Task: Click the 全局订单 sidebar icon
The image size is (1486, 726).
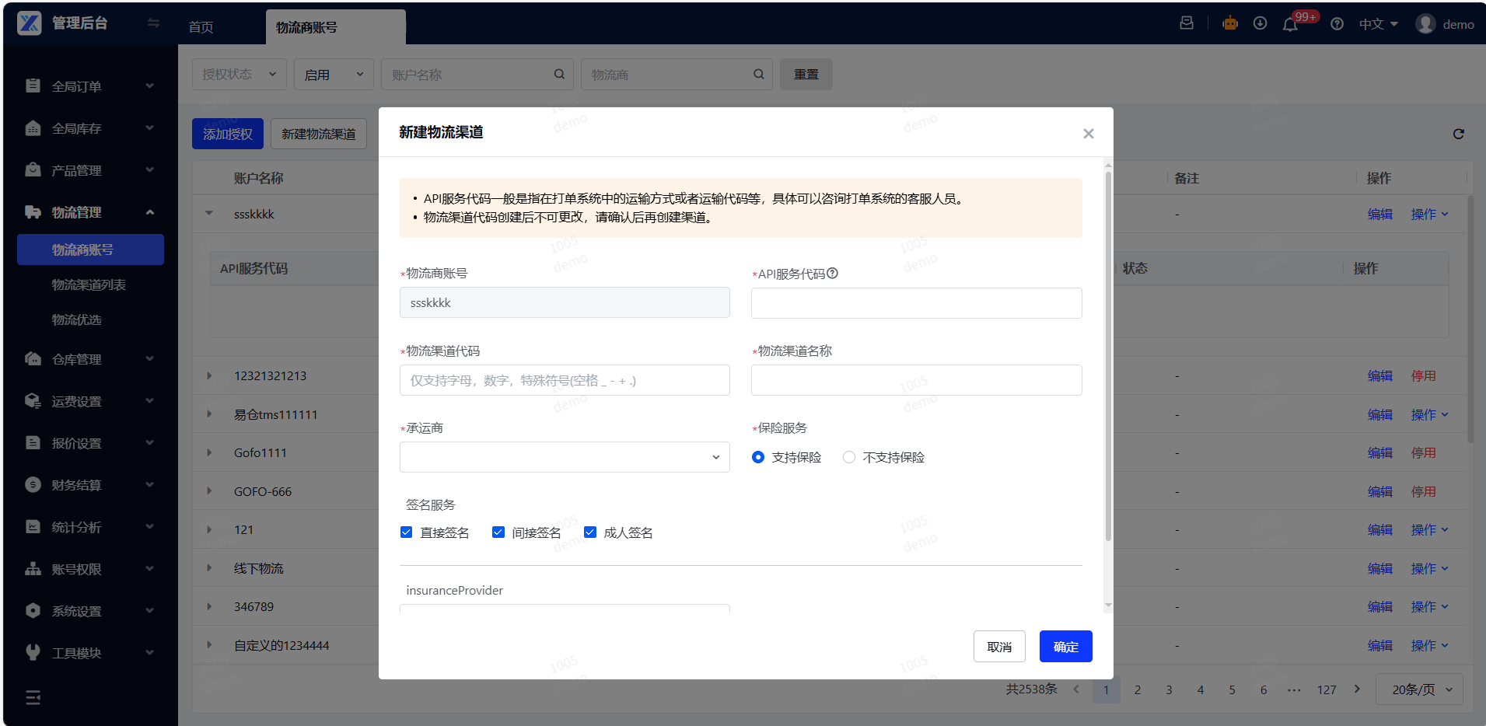Action: pos(33,86)
